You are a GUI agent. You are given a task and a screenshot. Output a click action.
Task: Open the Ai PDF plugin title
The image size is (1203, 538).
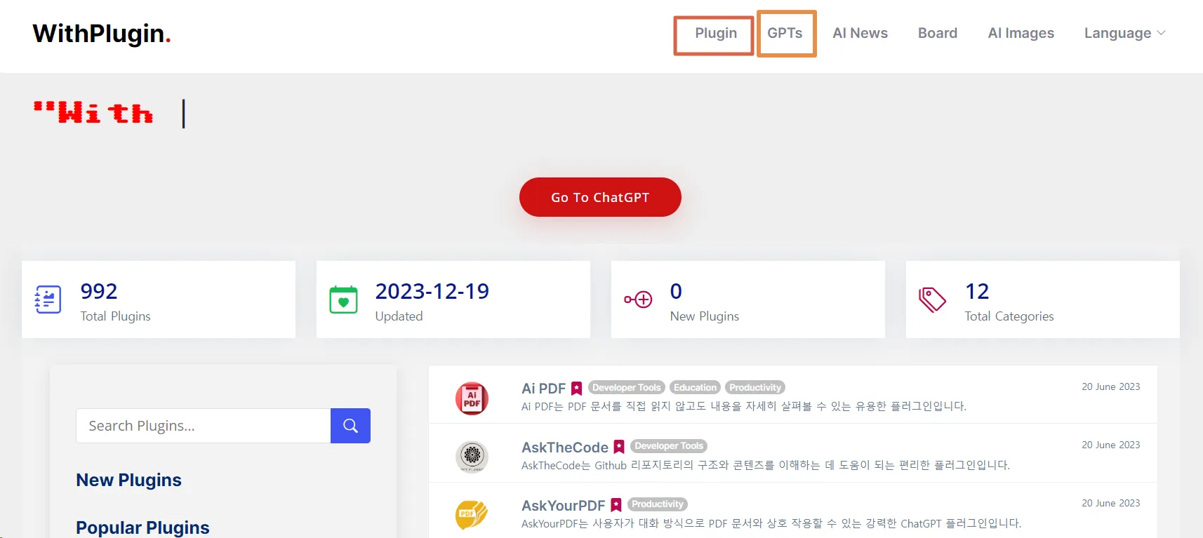543,389
